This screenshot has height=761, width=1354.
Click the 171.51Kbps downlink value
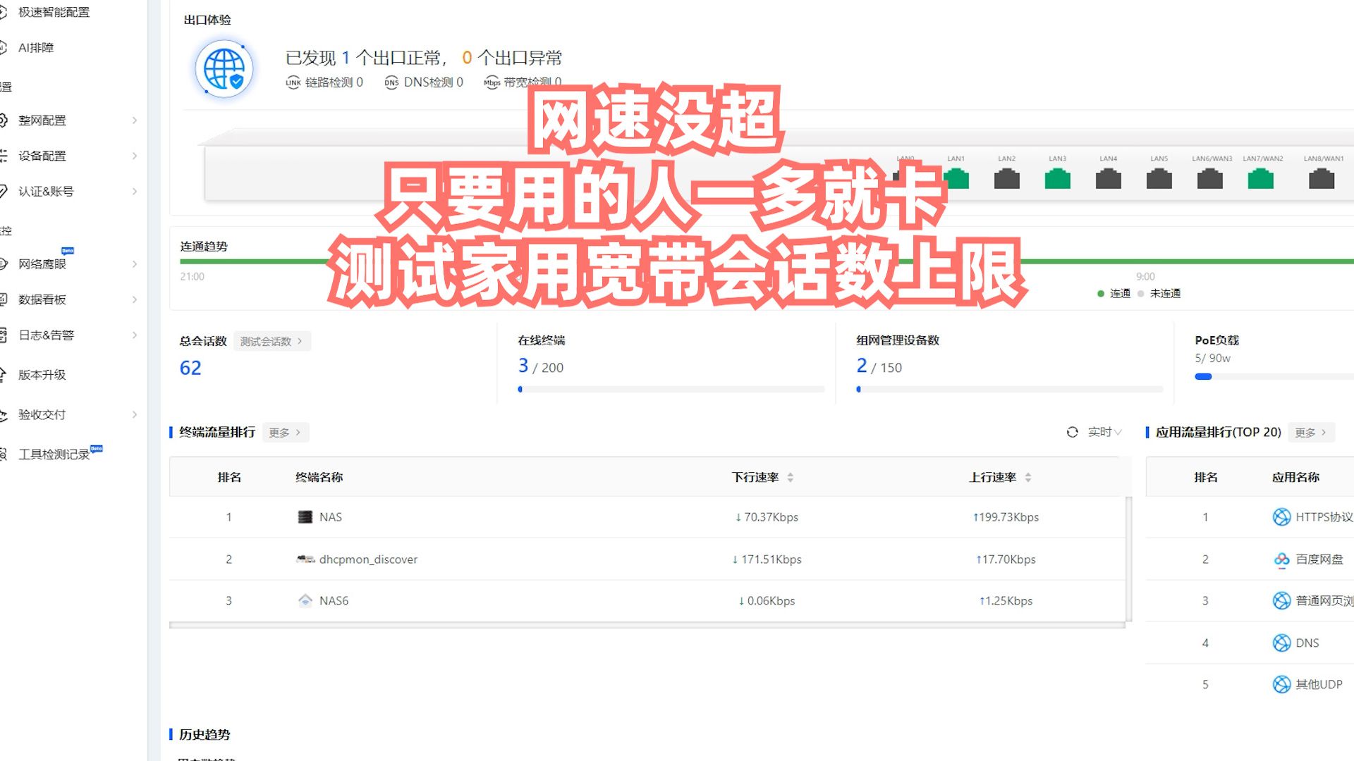coord(767,559)
